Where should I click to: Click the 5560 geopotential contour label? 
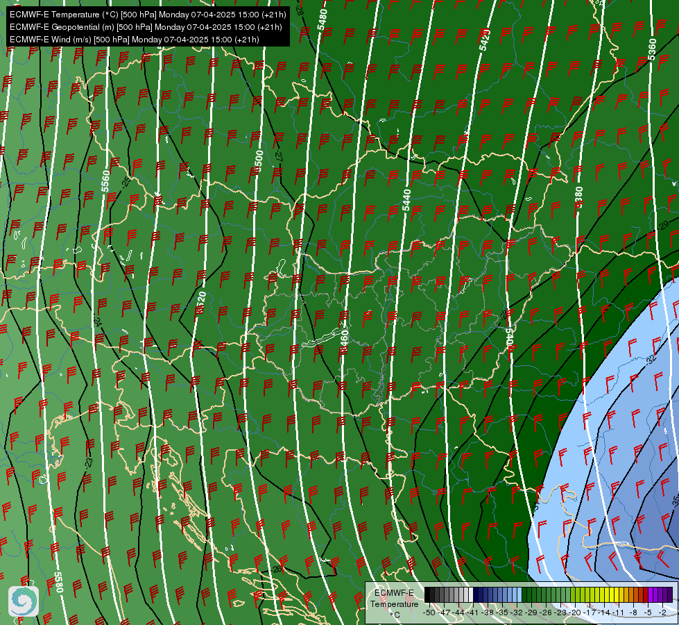[x=105, y=181]
